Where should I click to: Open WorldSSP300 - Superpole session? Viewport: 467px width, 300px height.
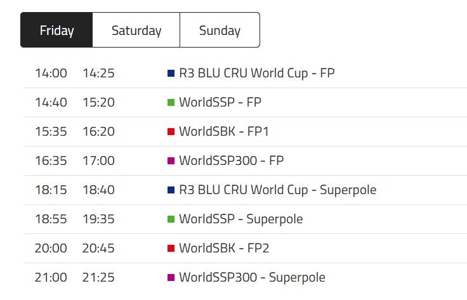[252, 277]
